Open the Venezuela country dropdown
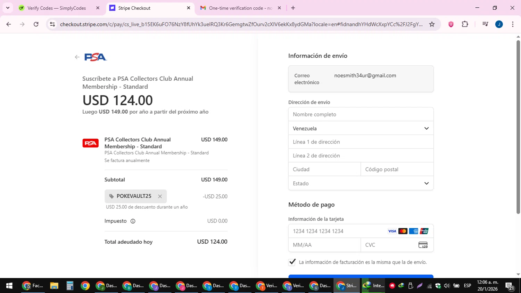 point(361,128)
